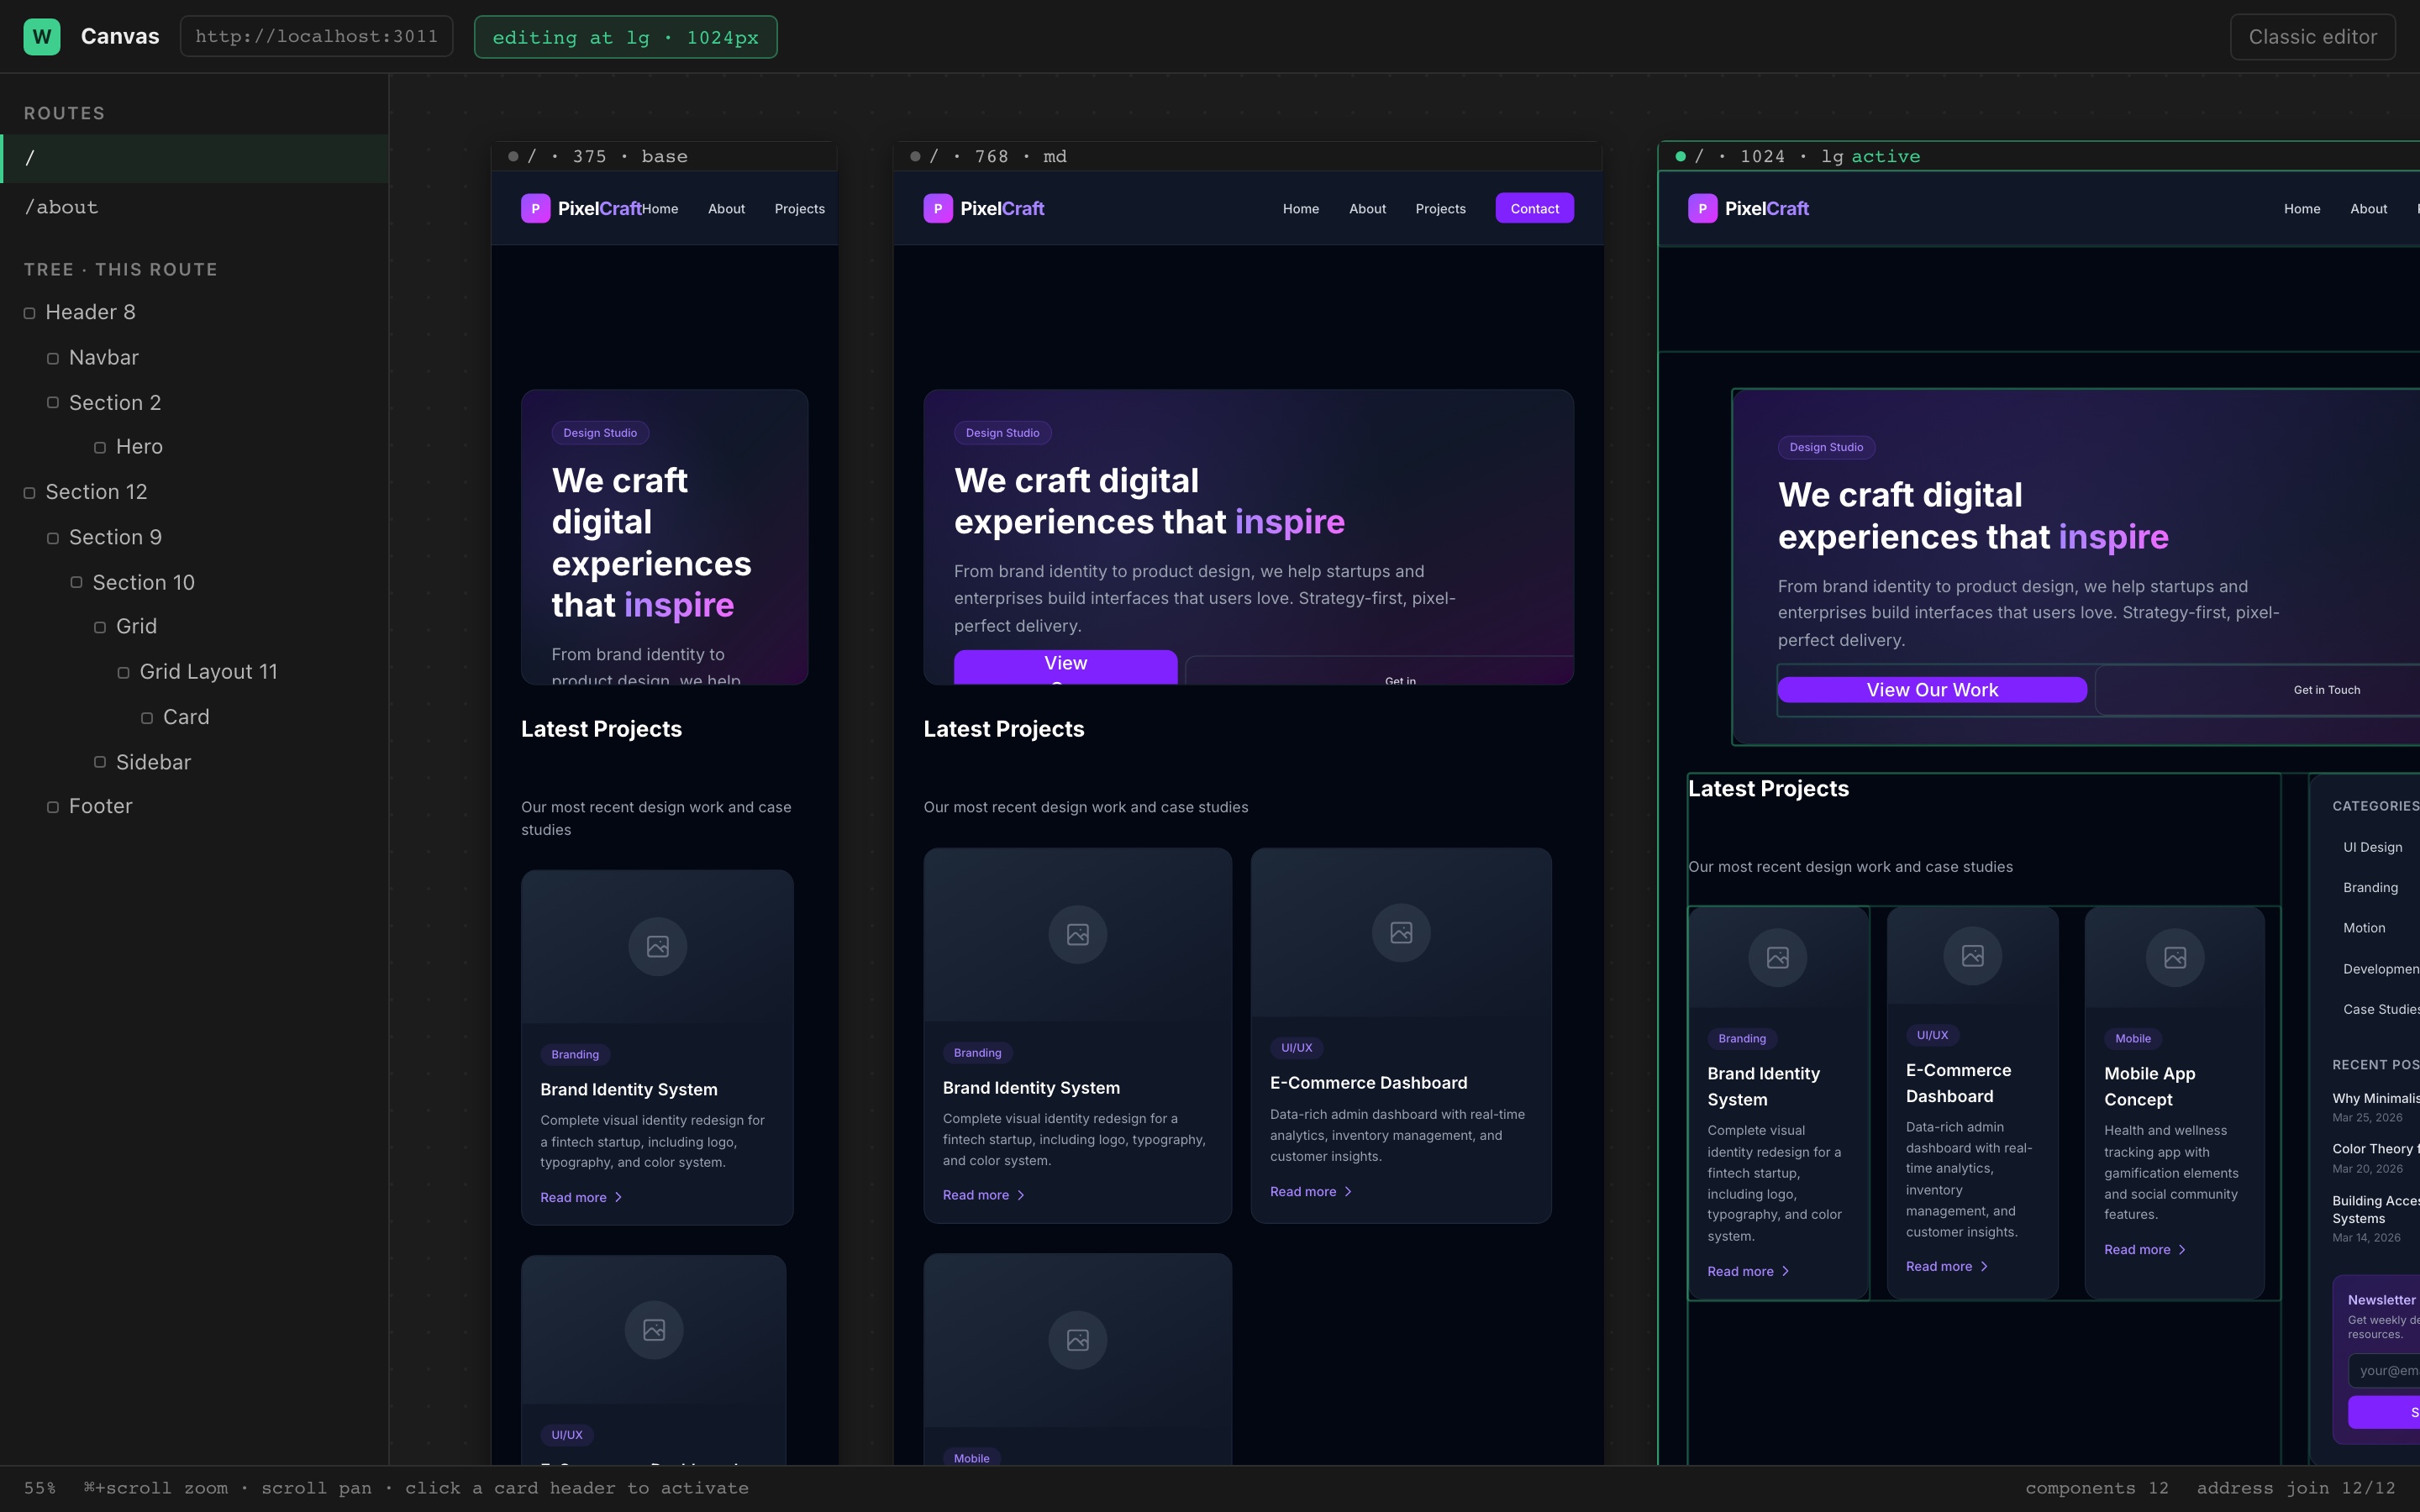Click the Design Studio badge in the 1024 frame
Image resolution: width=2420 pixels, height=1512 pixels.
[1826, 447]
